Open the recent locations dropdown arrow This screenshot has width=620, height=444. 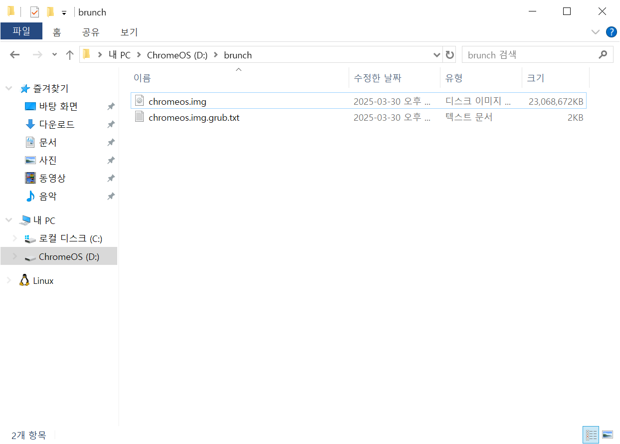coord(54,55)
